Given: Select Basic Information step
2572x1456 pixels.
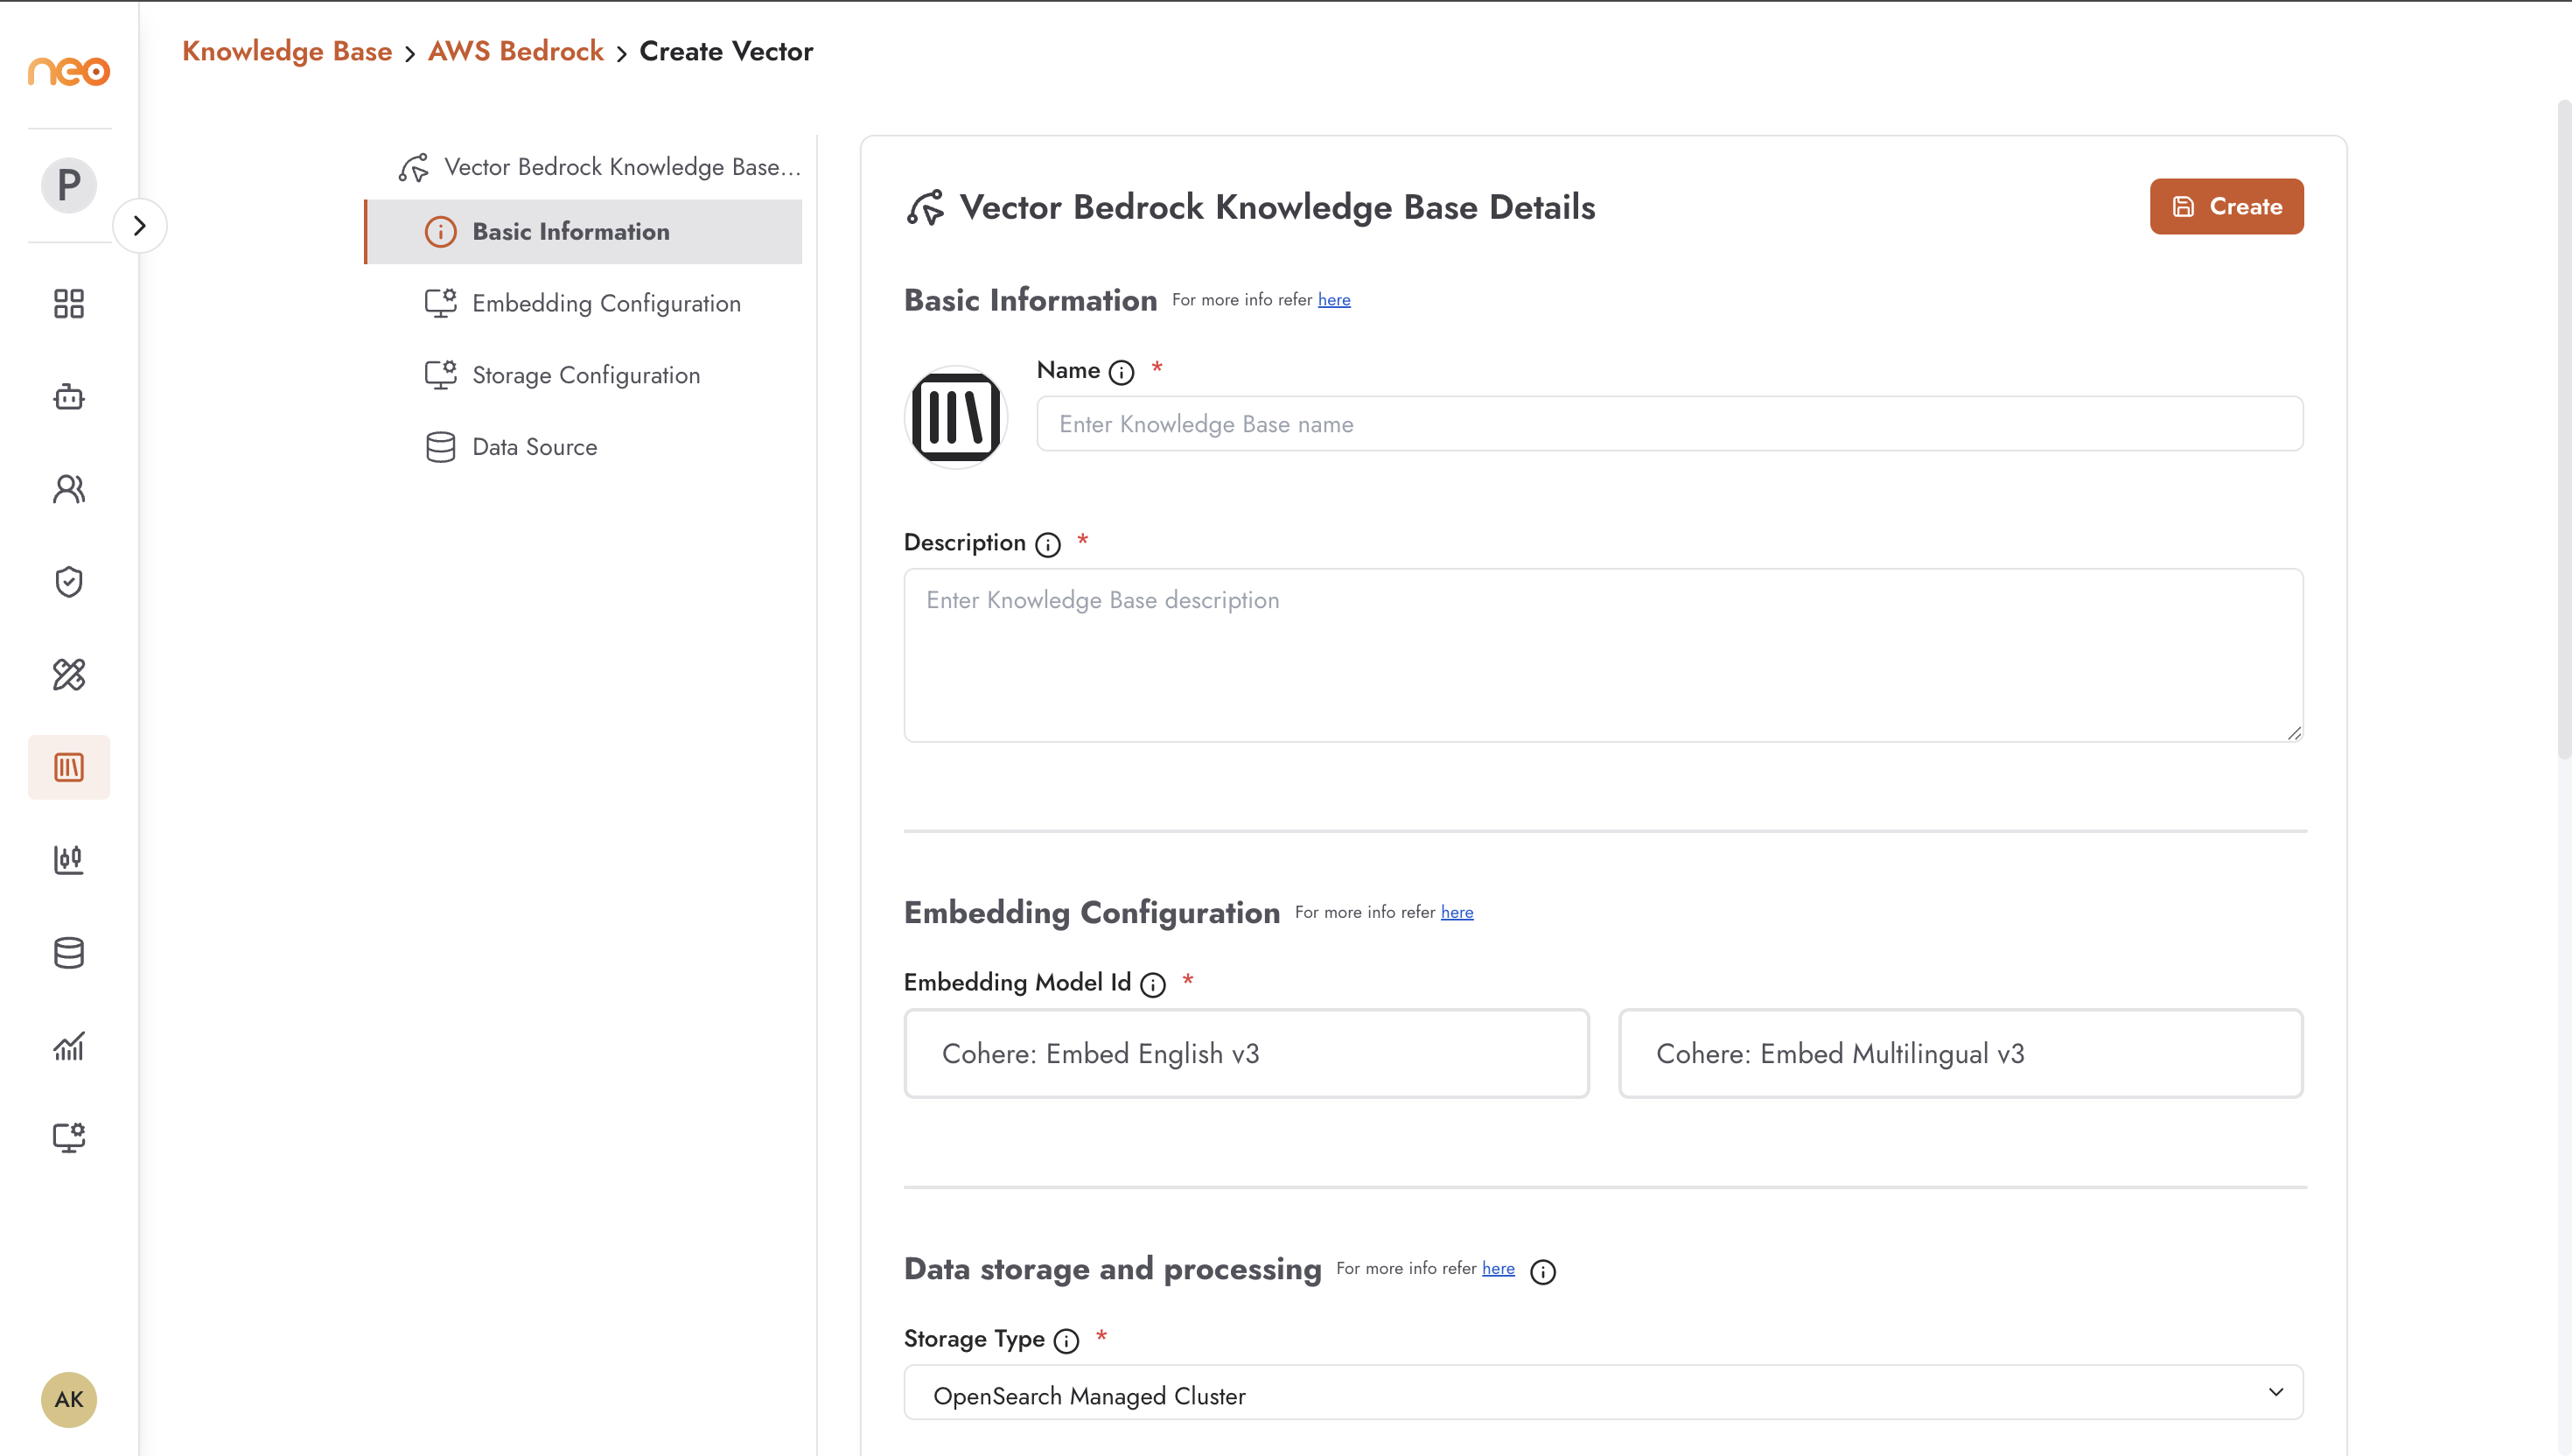Looking at the screenshot, I should [584, 231].
